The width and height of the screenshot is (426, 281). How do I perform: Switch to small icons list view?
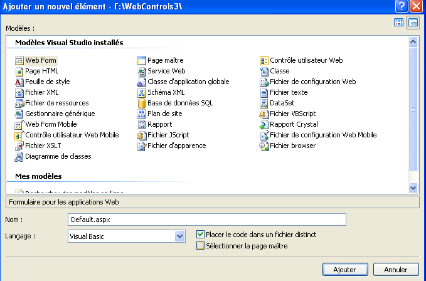point(413,23)
